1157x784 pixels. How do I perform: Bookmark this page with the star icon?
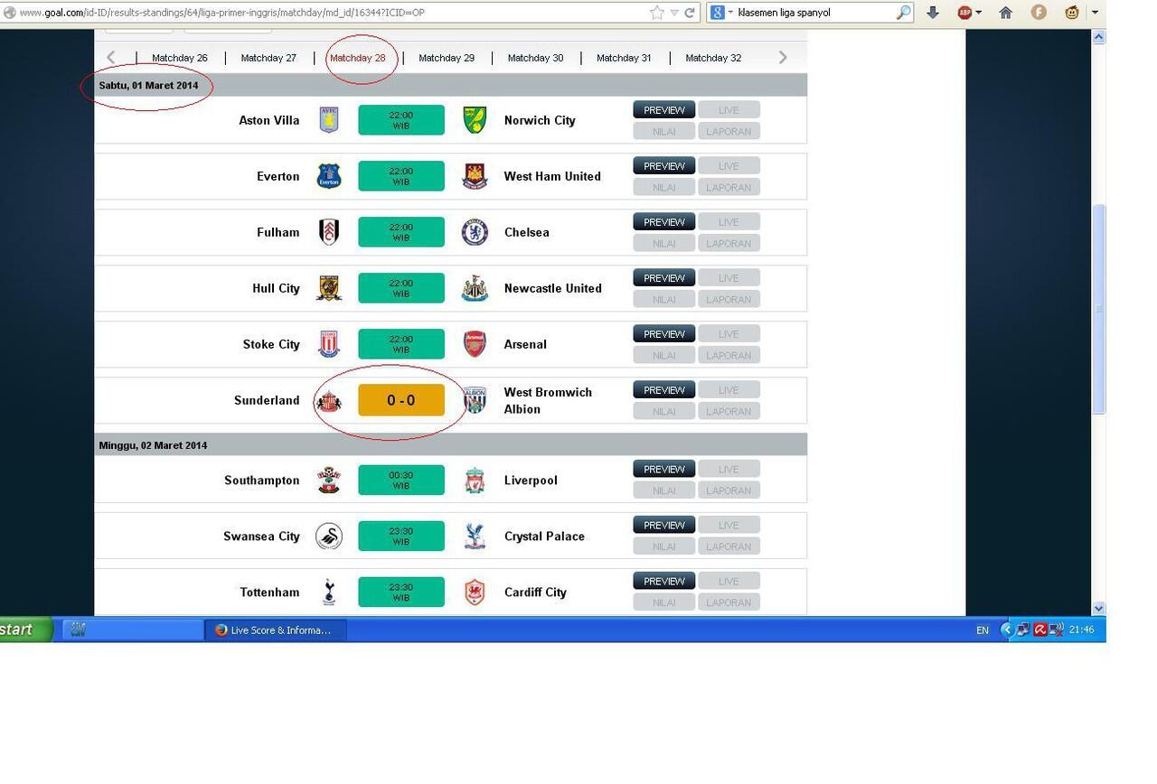point(657,13)
